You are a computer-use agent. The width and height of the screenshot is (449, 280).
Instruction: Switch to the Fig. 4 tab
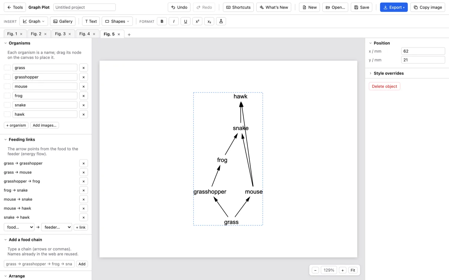coord(84,34)
